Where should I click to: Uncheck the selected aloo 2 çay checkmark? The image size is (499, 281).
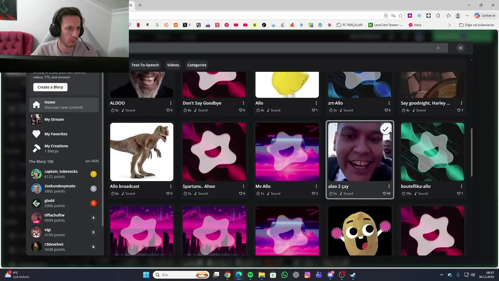coord(386,129)
